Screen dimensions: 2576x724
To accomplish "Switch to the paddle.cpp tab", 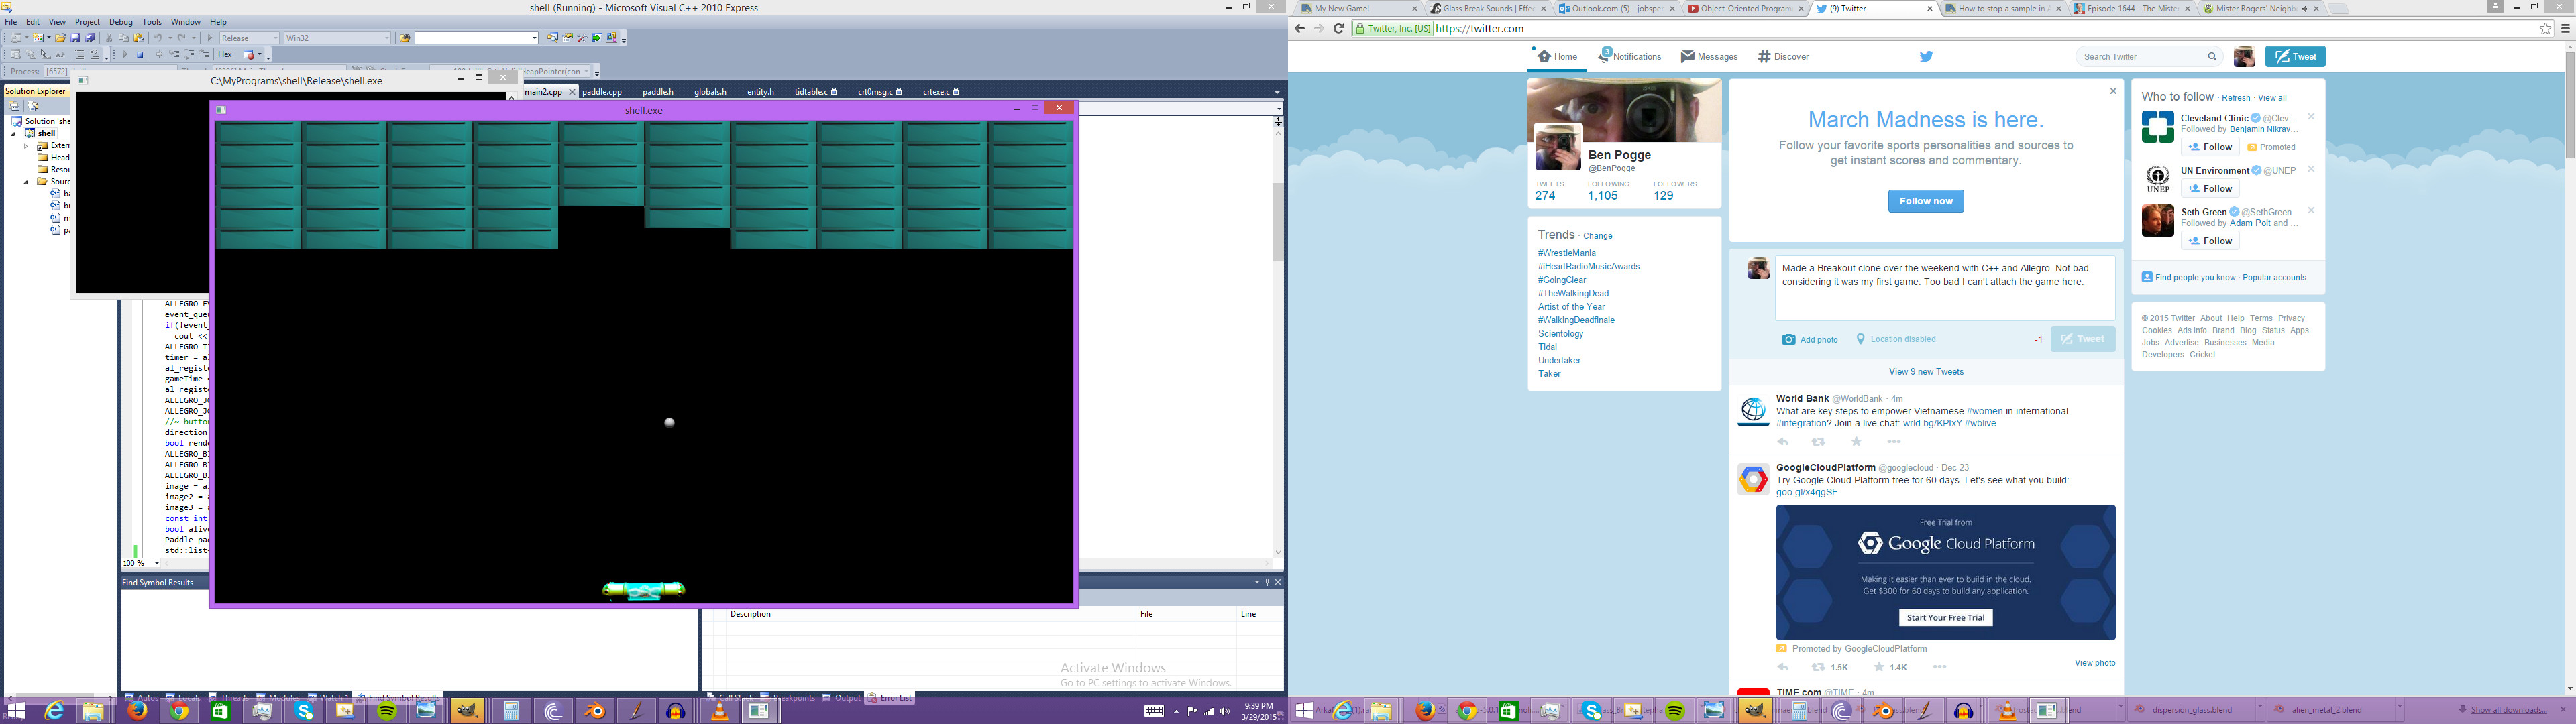I will pyautogui.click(x=602, y=92).
